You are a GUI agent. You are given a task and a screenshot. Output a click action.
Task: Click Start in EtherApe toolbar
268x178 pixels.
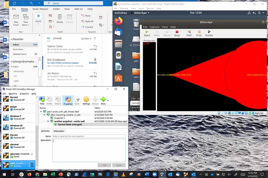(147, 33)
